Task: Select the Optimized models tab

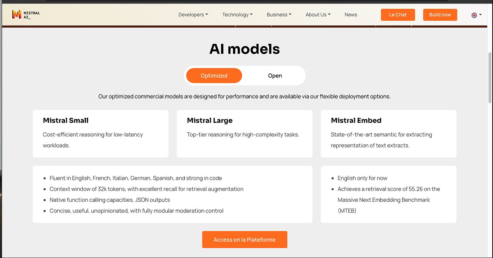Action: coord(214,75)
